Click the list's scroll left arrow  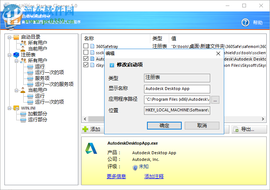85,119
